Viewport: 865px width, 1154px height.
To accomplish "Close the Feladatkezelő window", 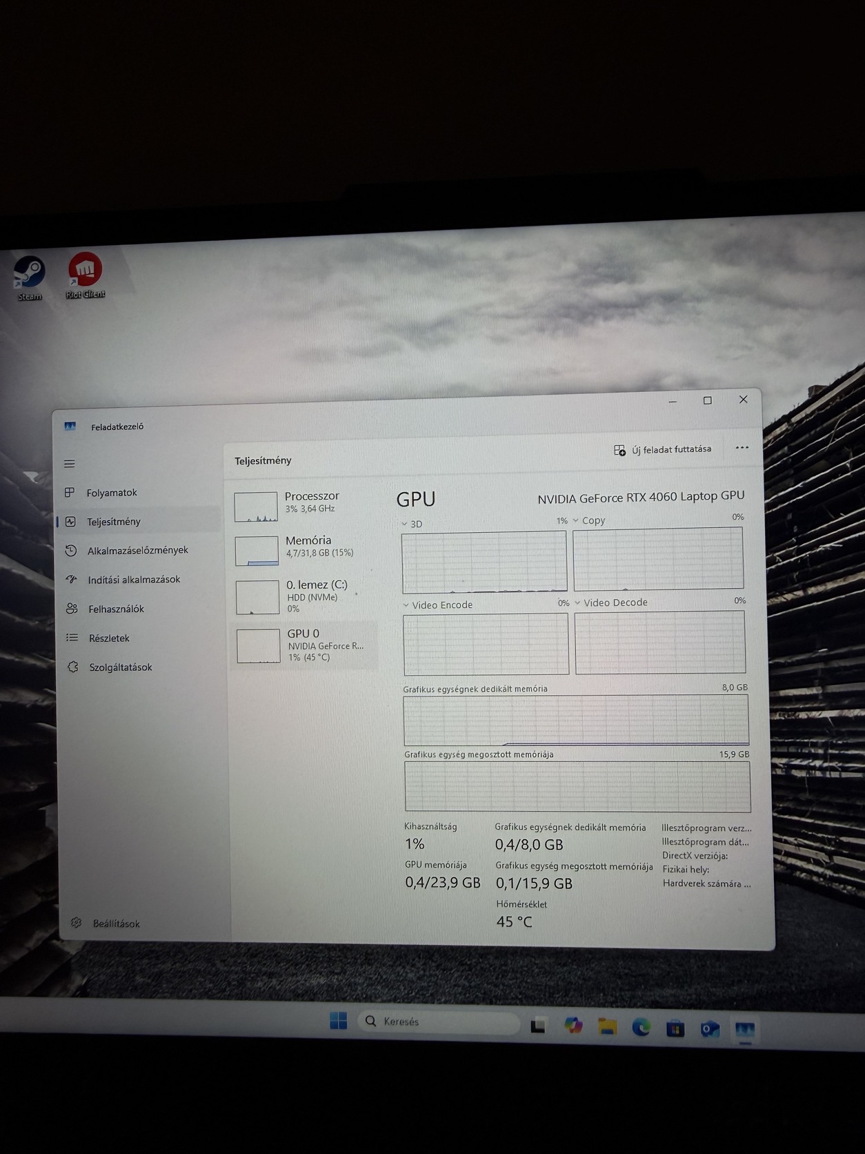I will point(743,400).
